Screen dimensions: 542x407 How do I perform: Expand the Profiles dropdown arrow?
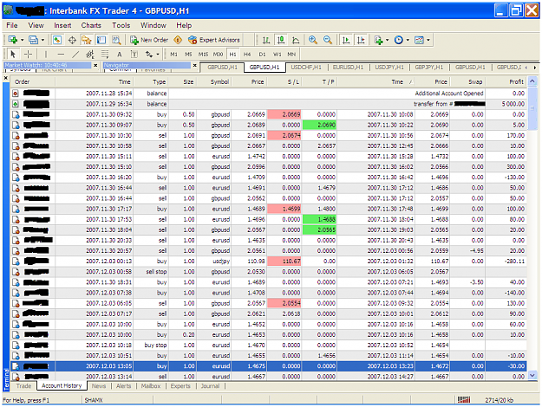tap(42, 40)
